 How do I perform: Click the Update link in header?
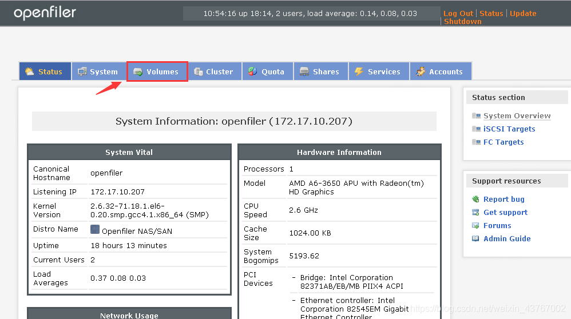(523, 14)
